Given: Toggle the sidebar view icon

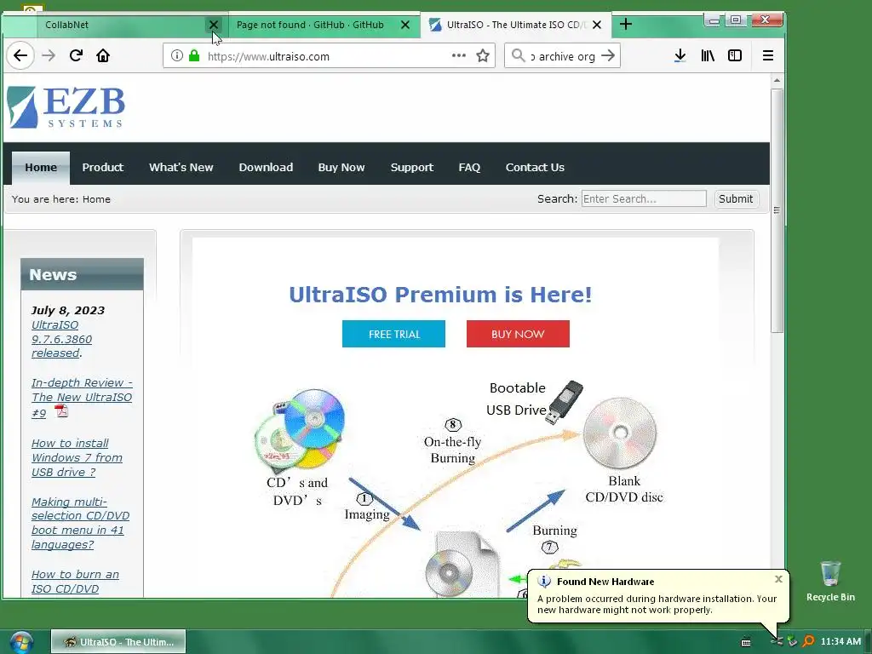Looking at the screenshot, I should pyautogui.click(x=735, y=55).
